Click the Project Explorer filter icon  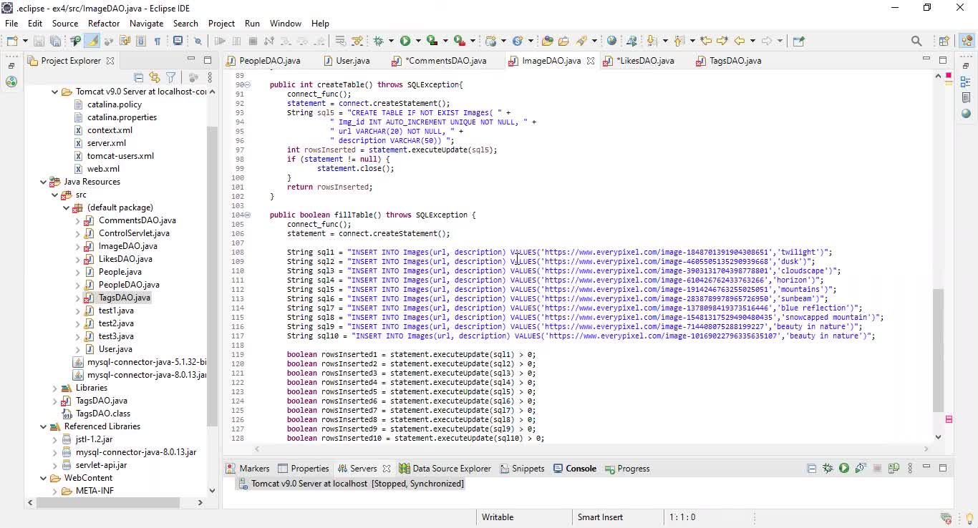[x=171, y=77]
